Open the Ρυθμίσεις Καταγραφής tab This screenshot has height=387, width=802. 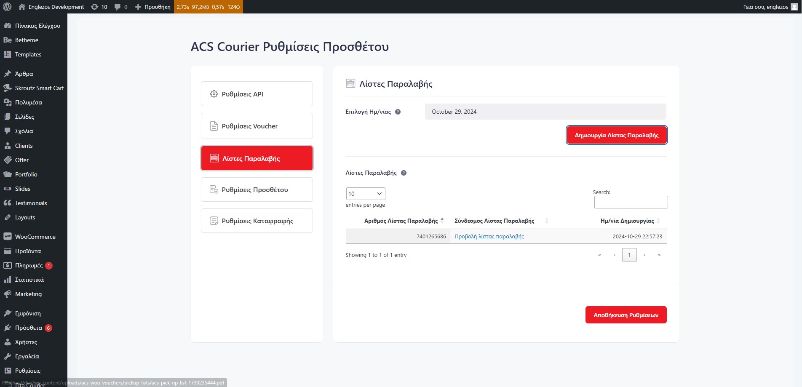pos(257,221)
